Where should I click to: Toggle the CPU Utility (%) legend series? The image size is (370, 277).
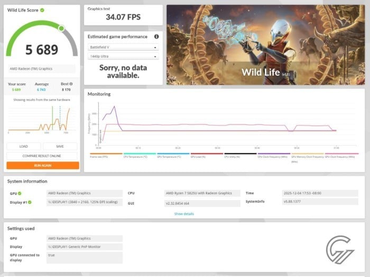[240, 156]
